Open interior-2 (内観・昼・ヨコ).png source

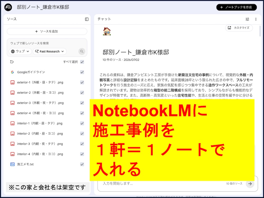40,133
